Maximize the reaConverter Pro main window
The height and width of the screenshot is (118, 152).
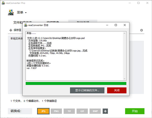point(138,3)
